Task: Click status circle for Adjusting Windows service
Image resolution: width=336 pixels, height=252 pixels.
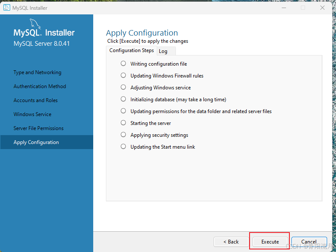Action: pos(123,87)
